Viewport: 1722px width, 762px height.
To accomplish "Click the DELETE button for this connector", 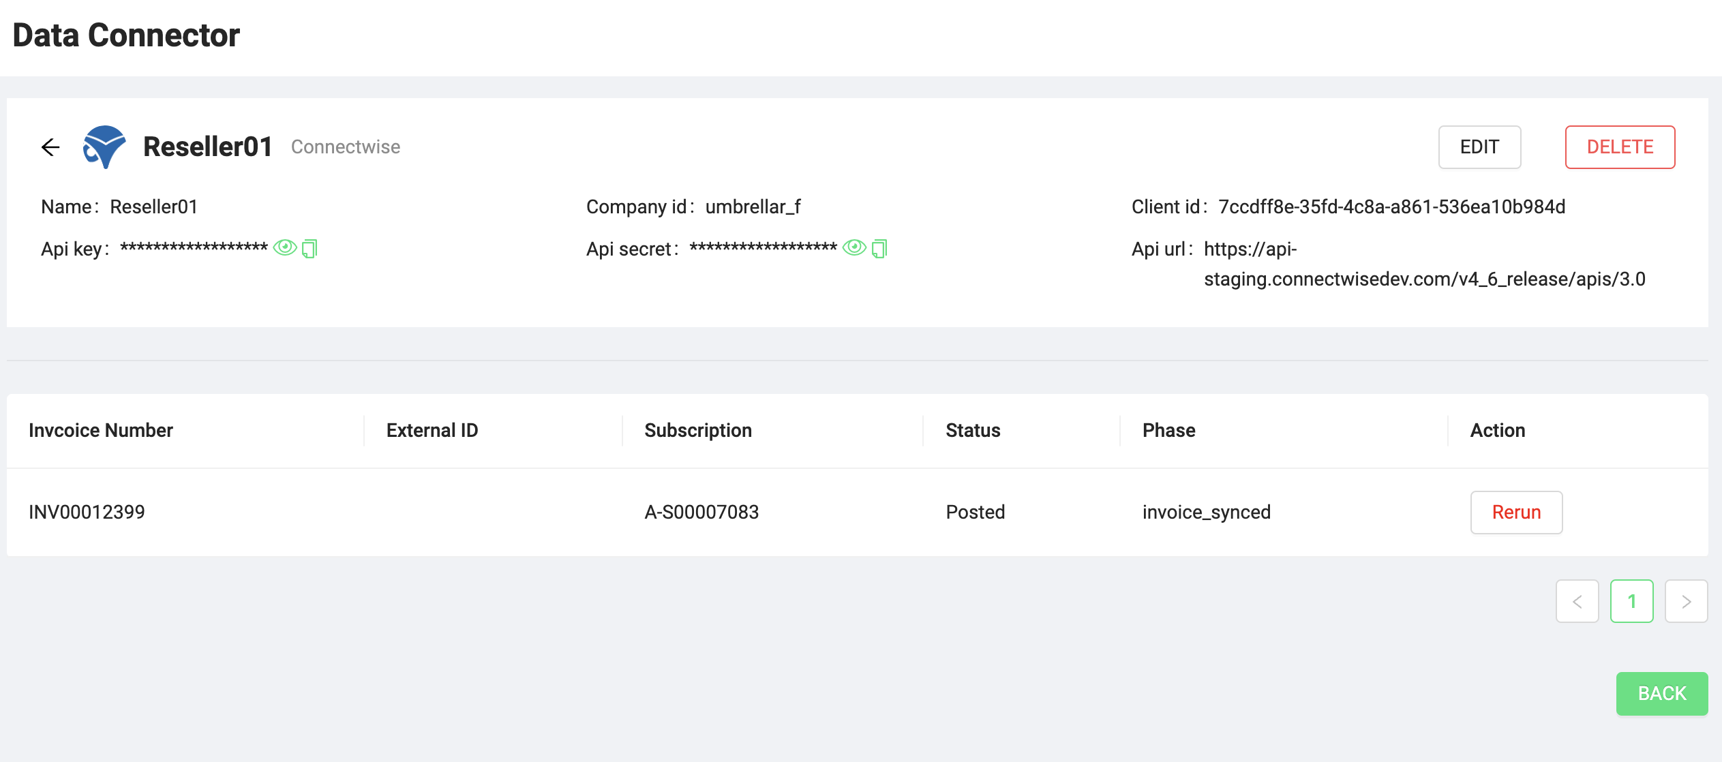I will pos(1620,147).
